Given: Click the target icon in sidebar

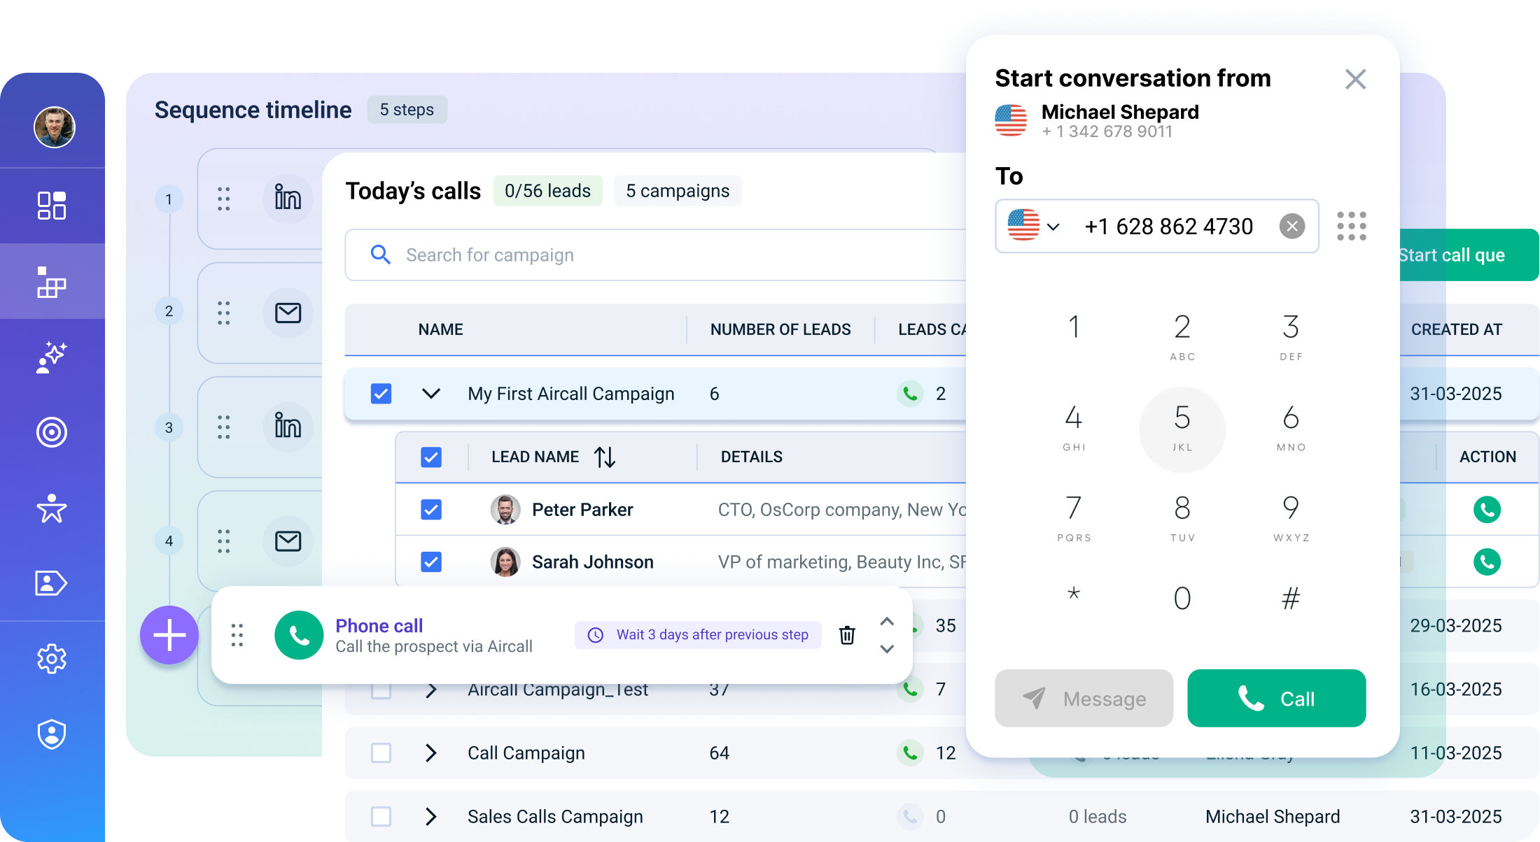Looking at the screenshot, I should (52, 432).
